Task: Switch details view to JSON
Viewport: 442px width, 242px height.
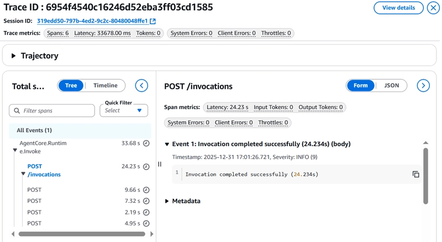Action: (391, 85)
